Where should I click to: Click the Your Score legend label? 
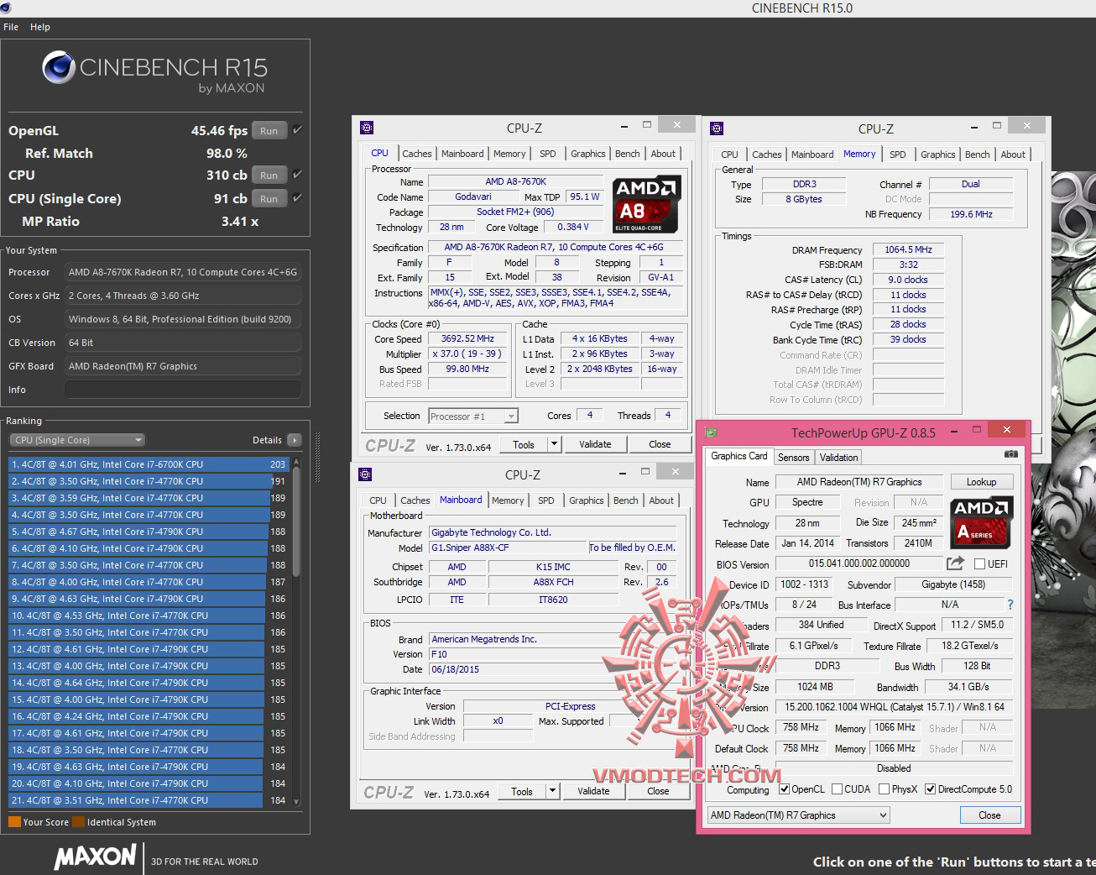(46, 822)
